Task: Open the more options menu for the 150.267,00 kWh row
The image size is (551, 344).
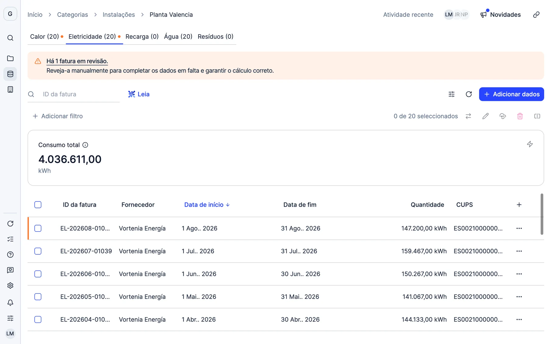Action: (x=519, y=274)
